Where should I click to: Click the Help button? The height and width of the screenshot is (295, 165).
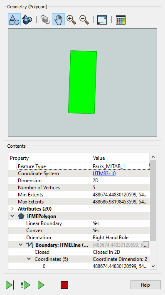[x=145, y=285]
